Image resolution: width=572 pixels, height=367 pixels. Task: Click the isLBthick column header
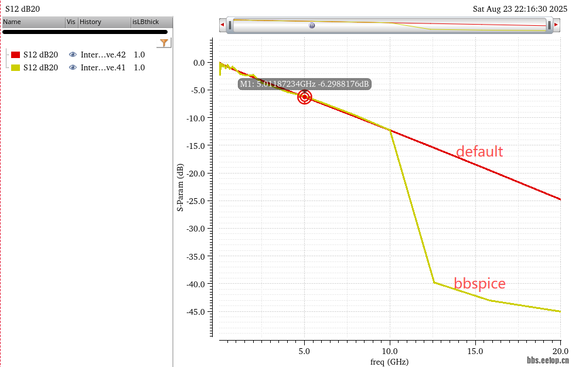pyautogui.click(x=152, y=22)
